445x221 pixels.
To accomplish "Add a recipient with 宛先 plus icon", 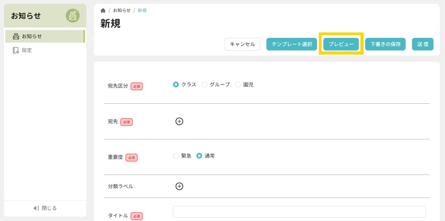I will point(179,121).
